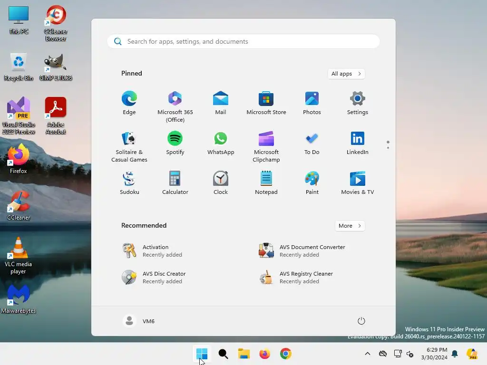Launch Firefox from the taskbar
Screen dimensions: 487x365
point(264,354)
